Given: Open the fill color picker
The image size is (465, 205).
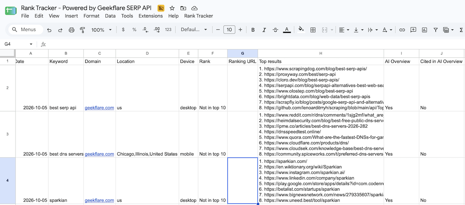Looking at the screenshot, I should (301, 30).
